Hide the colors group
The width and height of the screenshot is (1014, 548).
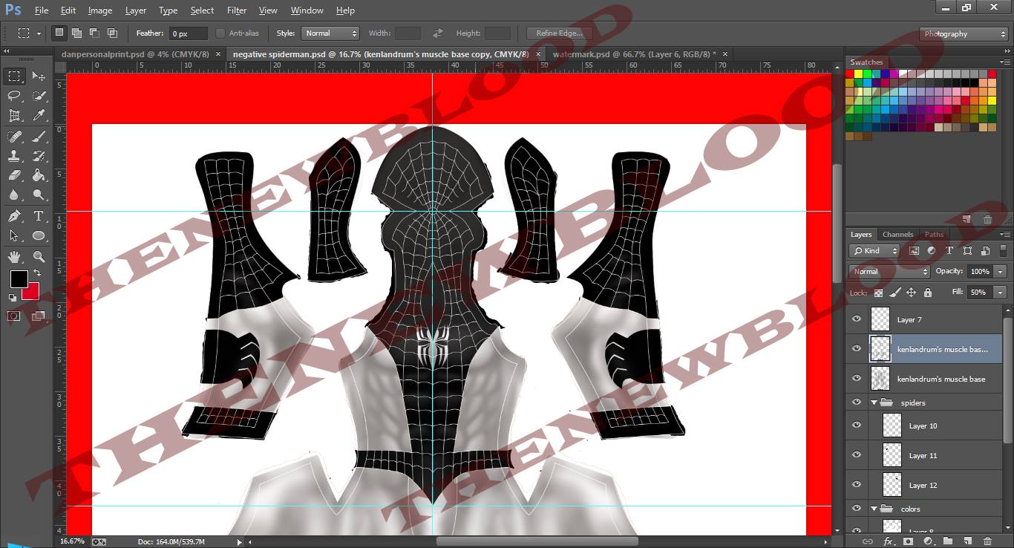point(857,509)
